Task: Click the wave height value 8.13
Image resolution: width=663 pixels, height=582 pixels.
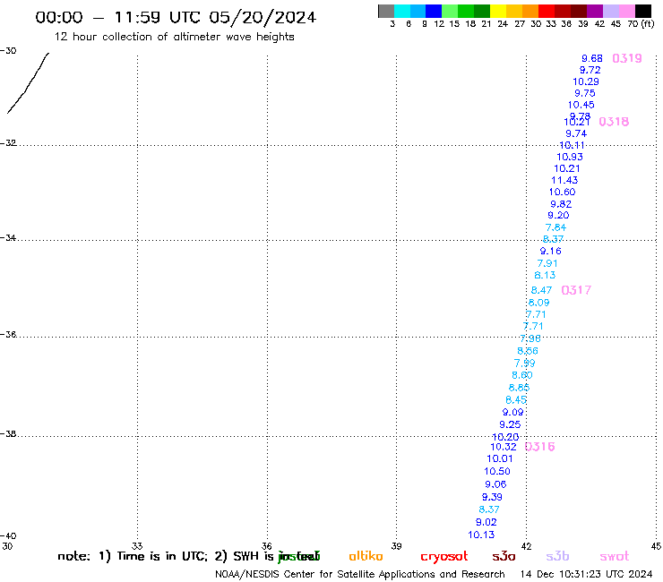Action: (545, 275)
